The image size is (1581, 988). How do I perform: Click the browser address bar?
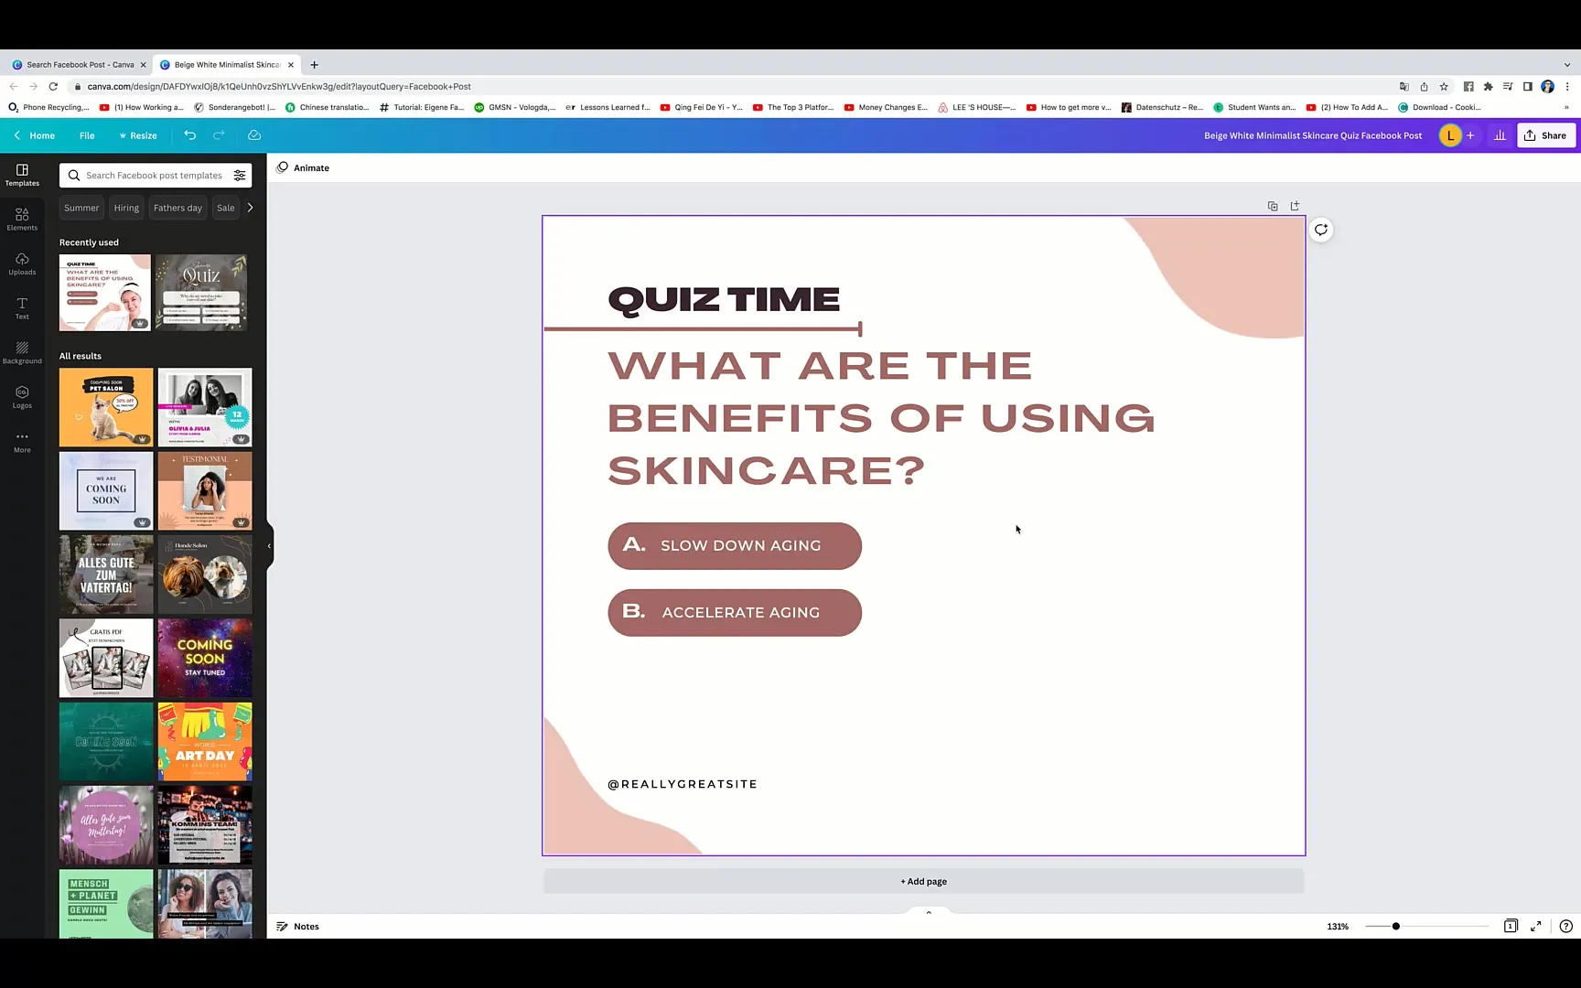point(732,86)
